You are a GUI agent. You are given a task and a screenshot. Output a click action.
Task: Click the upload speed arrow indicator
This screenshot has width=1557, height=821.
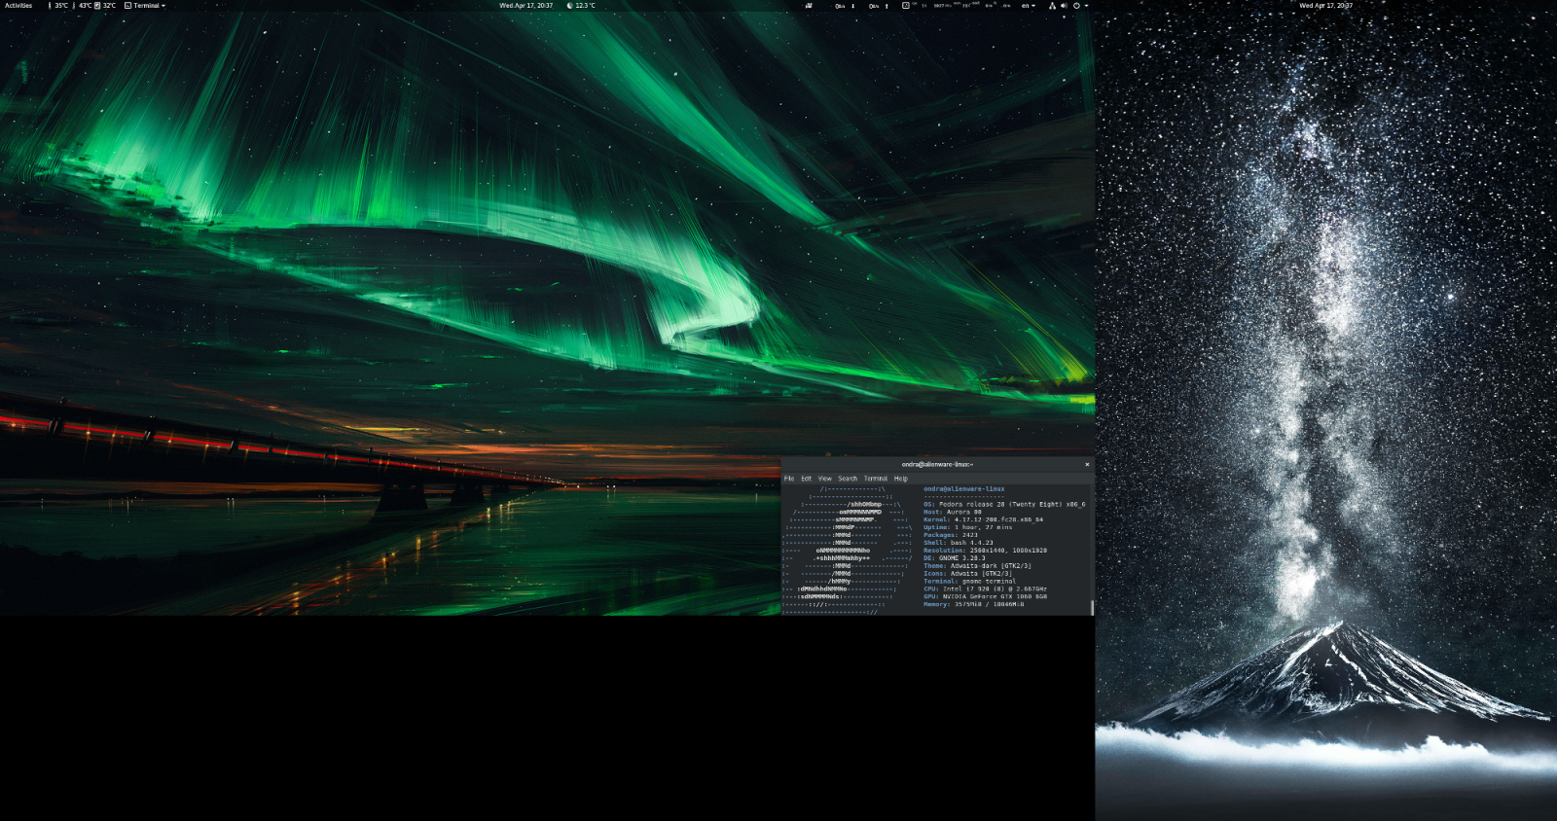tap(887, 6)
